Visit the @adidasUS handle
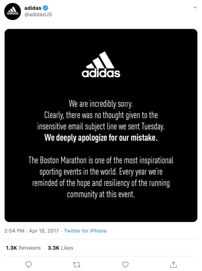The height and width of the screenshot is (271, 202). pyautogui.click(x=38, y=15)
